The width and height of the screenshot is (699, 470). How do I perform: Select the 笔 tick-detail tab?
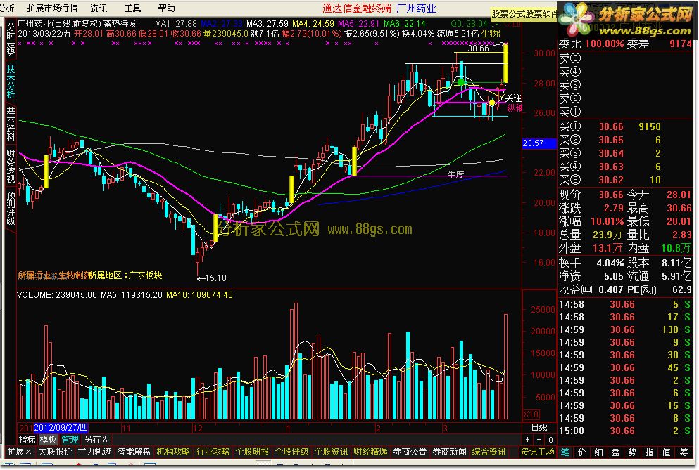[565, 452]
